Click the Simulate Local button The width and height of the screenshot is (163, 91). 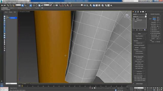[139, 43]
